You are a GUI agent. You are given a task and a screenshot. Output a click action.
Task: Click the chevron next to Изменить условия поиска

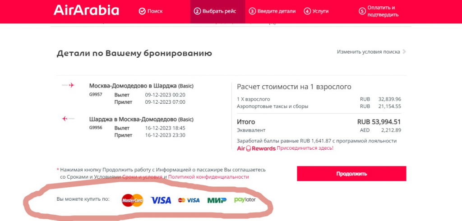click(x=404, y=51)
